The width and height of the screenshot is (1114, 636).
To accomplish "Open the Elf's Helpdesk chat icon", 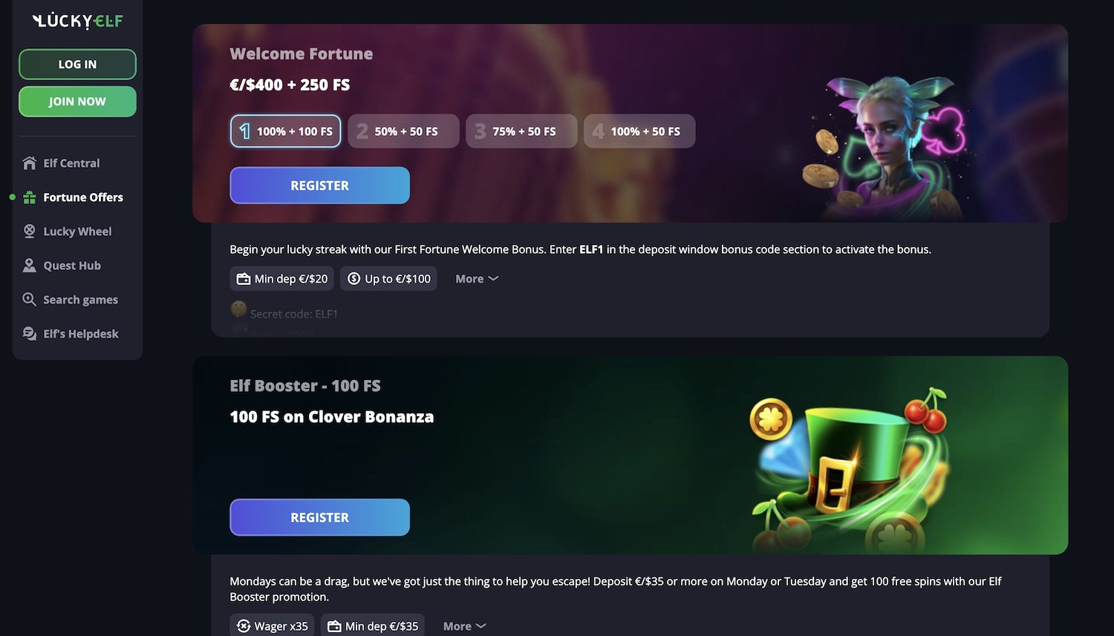I will 29,333.
